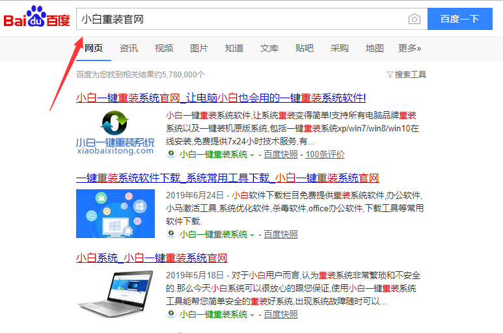Viewport: 503px width, 333px height.
Task: Click site favicon under first result
Action: 171,154
